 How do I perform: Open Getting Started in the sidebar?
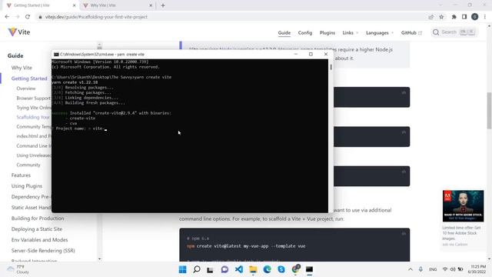point(29,78)
